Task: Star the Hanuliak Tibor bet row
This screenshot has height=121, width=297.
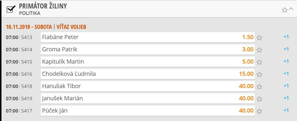Action: pos(259,86)
